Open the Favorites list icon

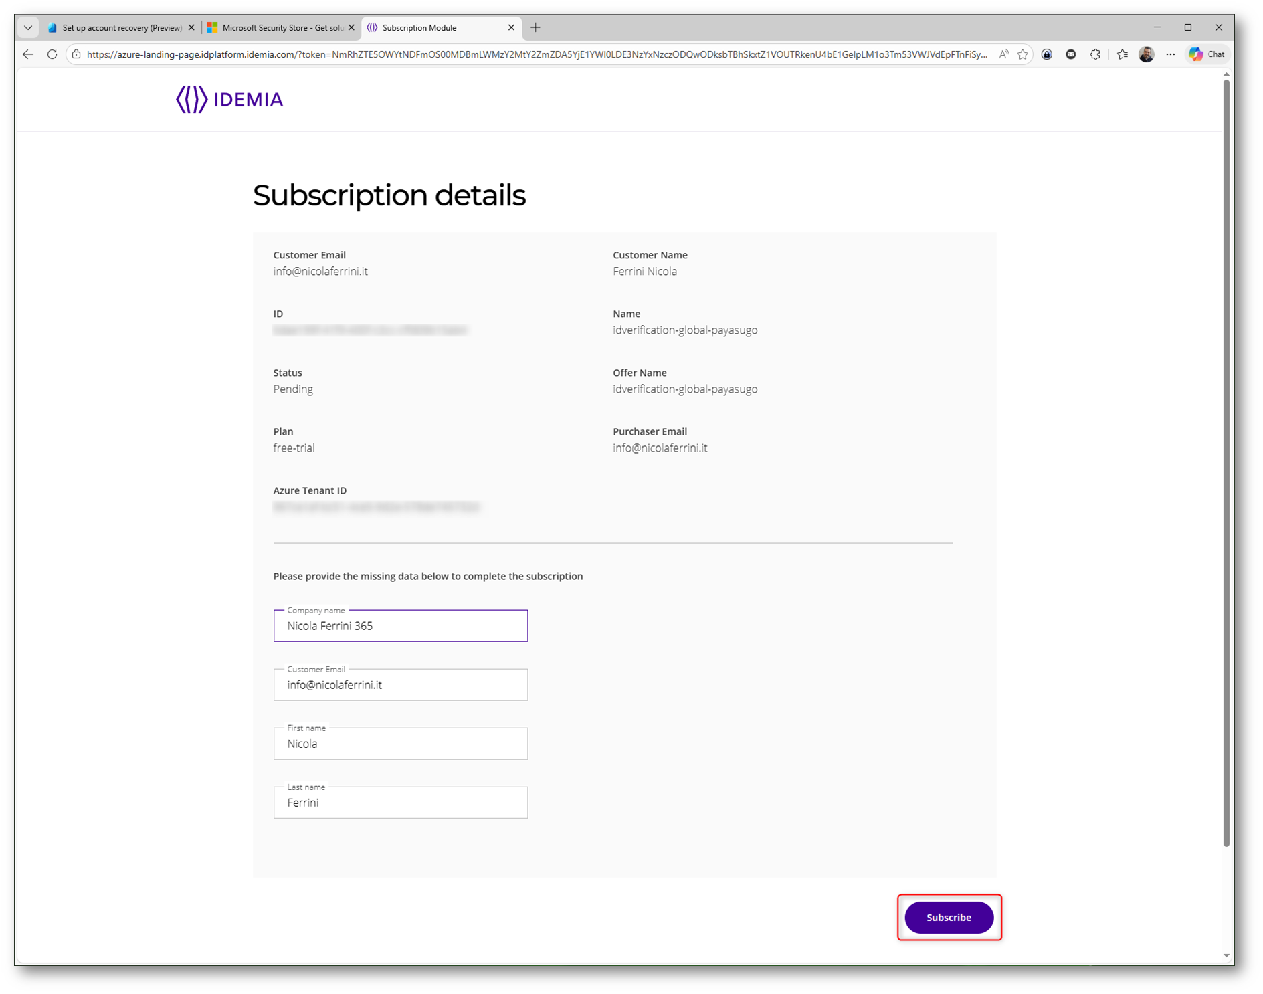pyautogui.click(x=1122, y=54)
